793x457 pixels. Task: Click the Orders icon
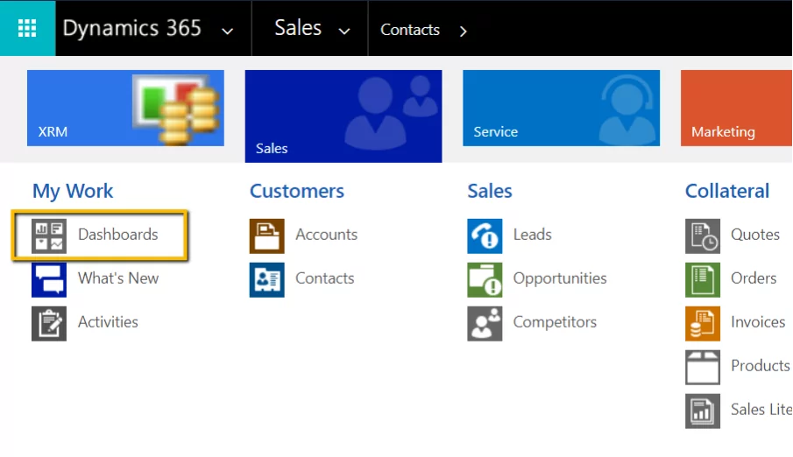[x=703, y=279]
